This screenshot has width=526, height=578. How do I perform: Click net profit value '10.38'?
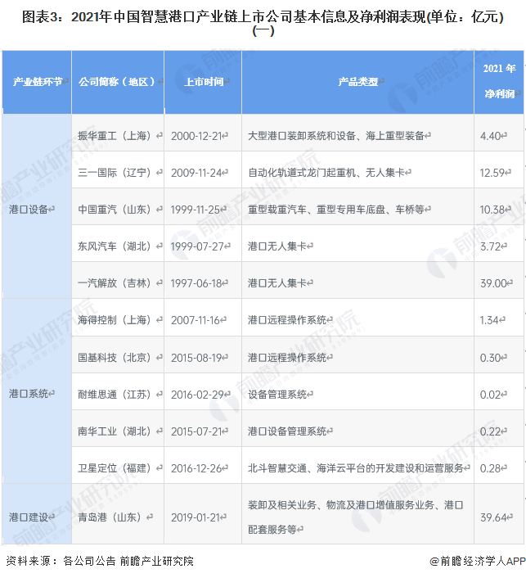point(492,210)
